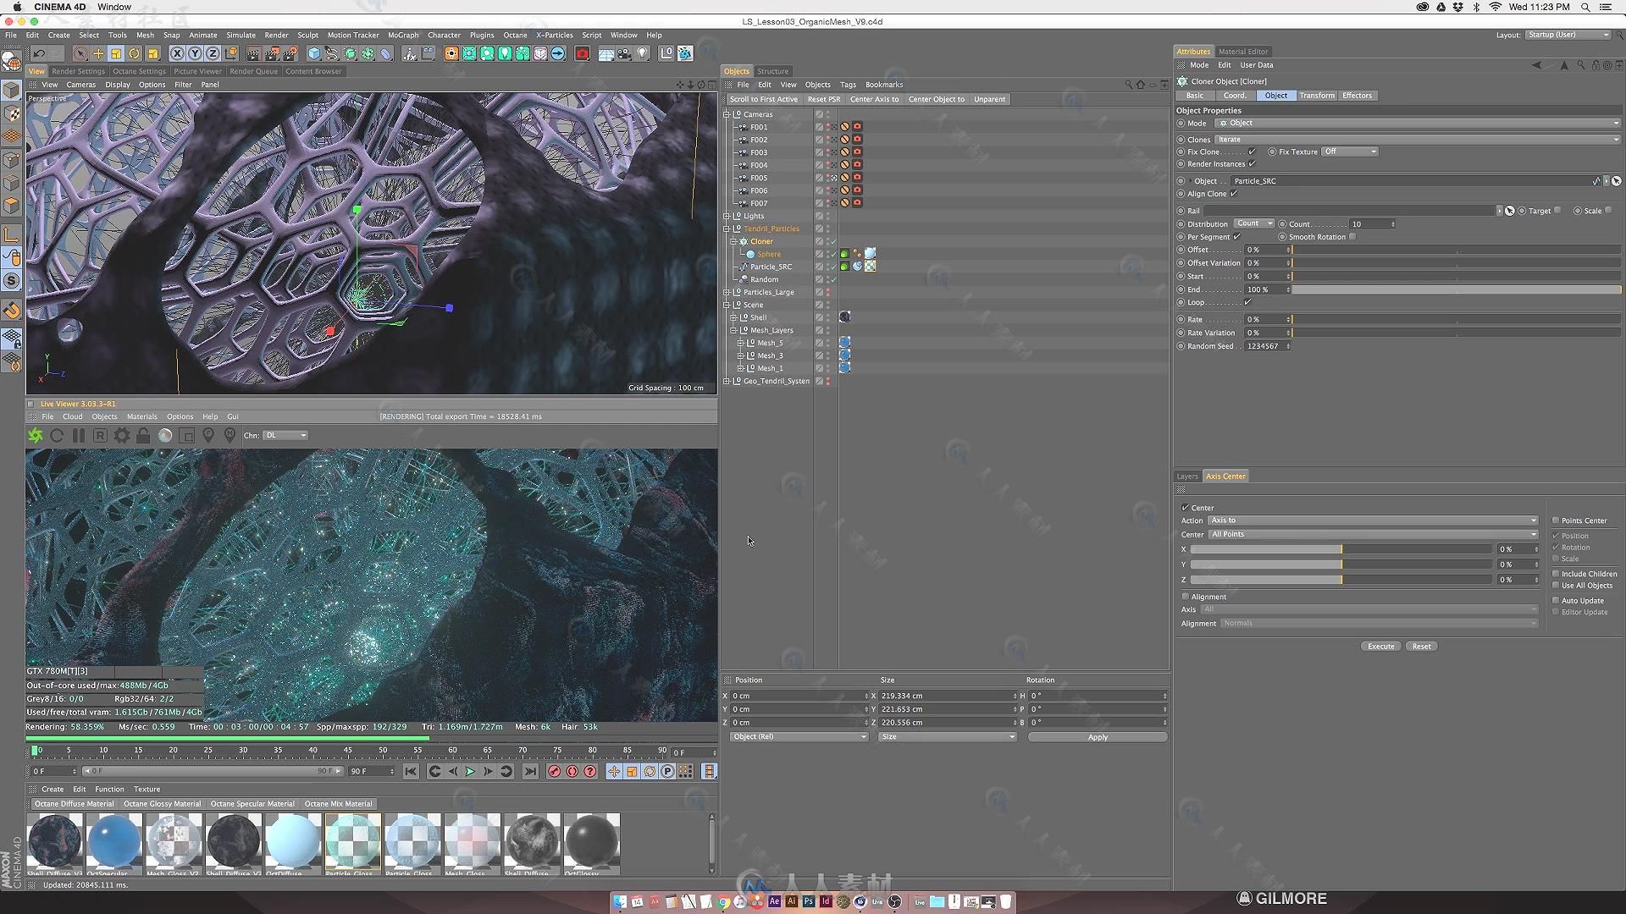Play the animation forward

click(x=470, y=771)
